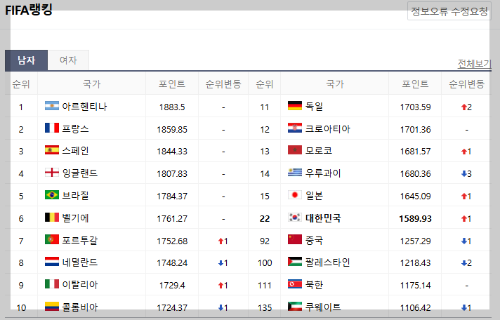This screenshot has width=500, height=320.
Task: Click the red up arrow for Portugal
Action: coord(221,241)
